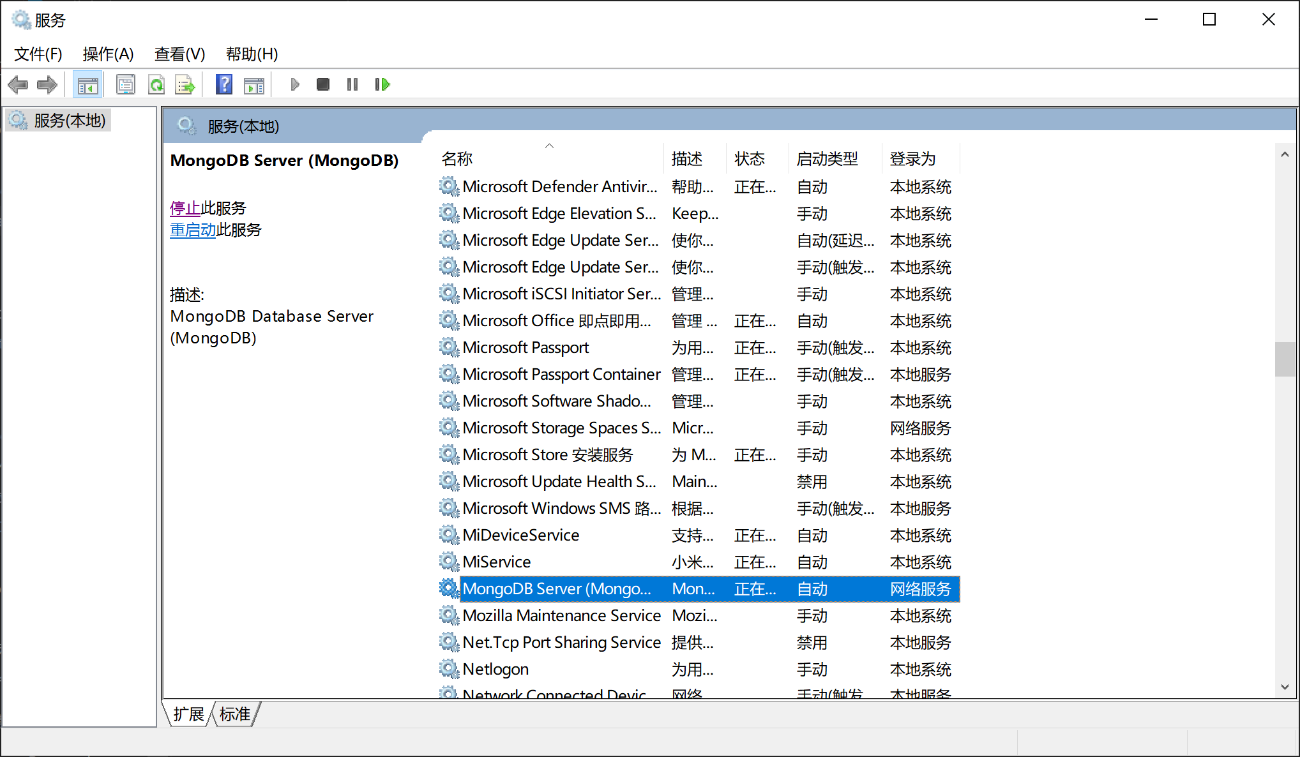Click the Start service play icon
This screenshot has width=1300, height=757.
[x=294, y=84]
